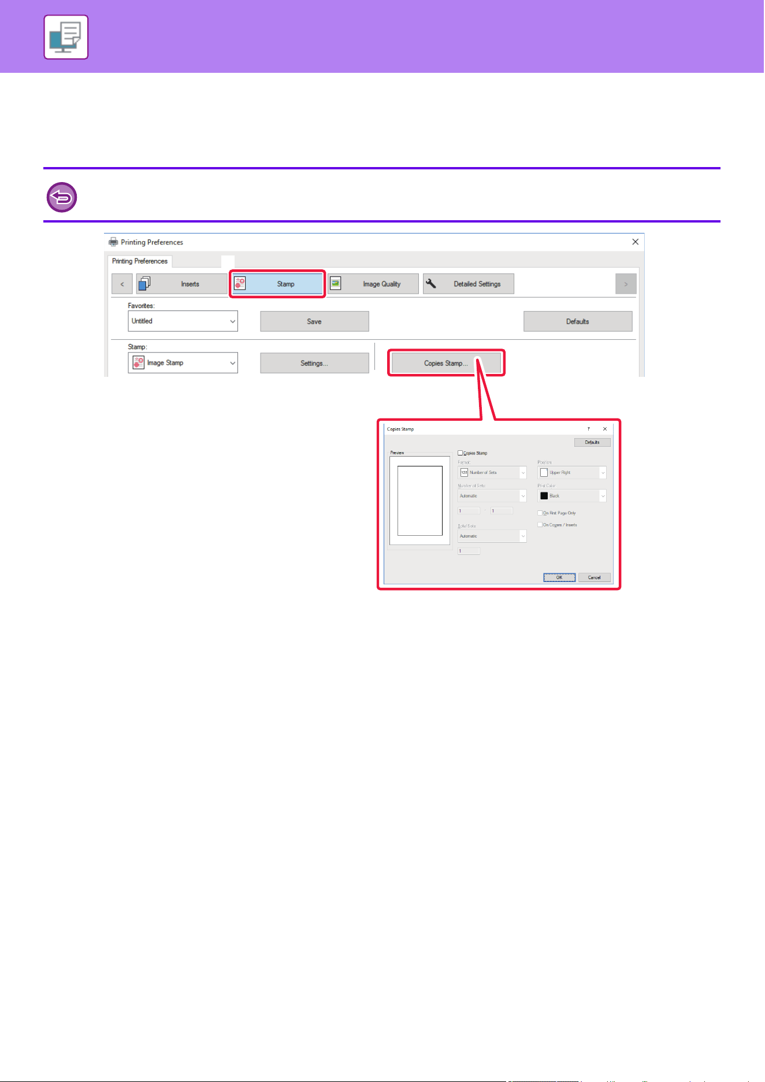
Task: Click the first Number of Sets range field
Action: point(469,511)
